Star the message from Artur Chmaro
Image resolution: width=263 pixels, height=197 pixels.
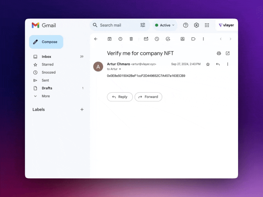point(208,64)
